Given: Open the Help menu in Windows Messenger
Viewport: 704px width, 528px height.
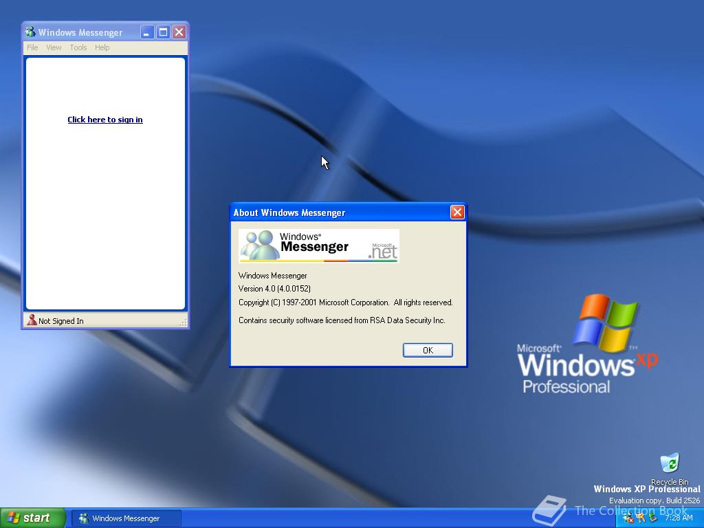Looking at the screenshot, I should pos(102,47).
